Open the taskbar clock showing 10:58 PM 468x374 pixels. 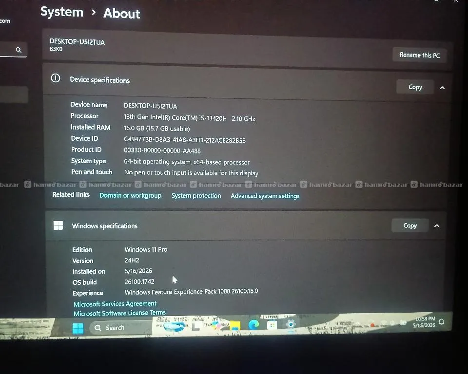coord(425,322)
